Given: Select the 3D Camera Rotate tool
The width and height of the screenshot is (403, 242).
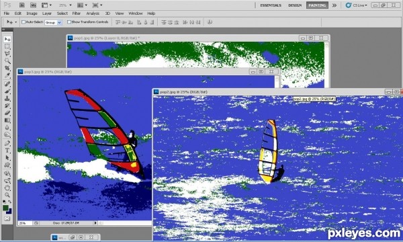Looking at the screenshot, I should coord(7,181).
